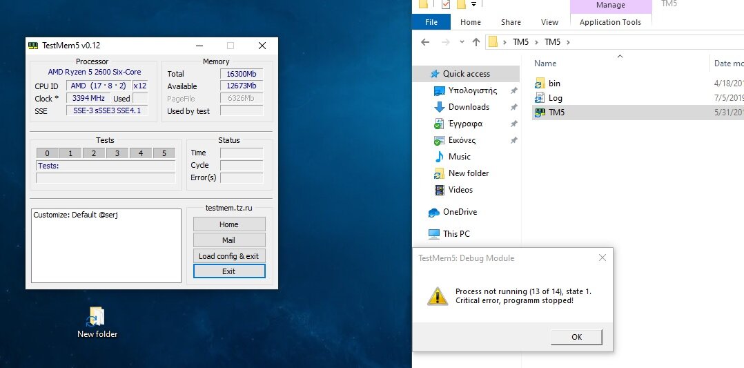Click the Explorer forward arrow
The image size is (744, 368).
[x=445, y=42]
